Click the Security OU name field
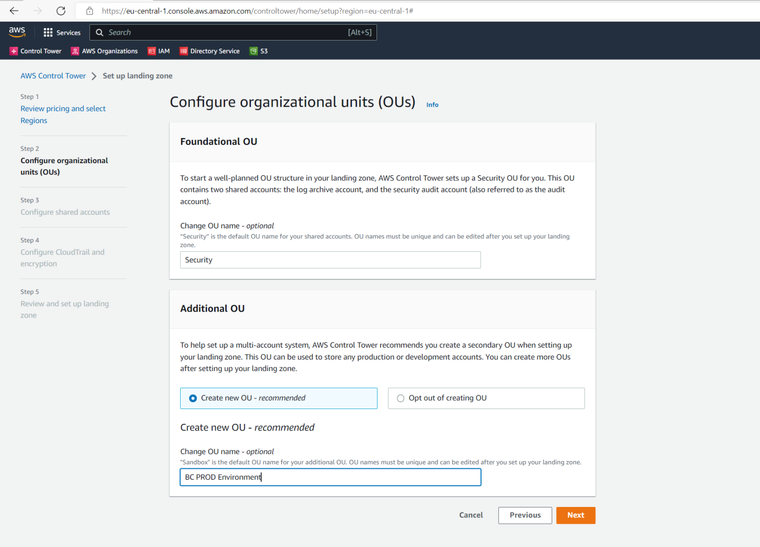This screenshot has width=760, height=547. coord(330,260)
